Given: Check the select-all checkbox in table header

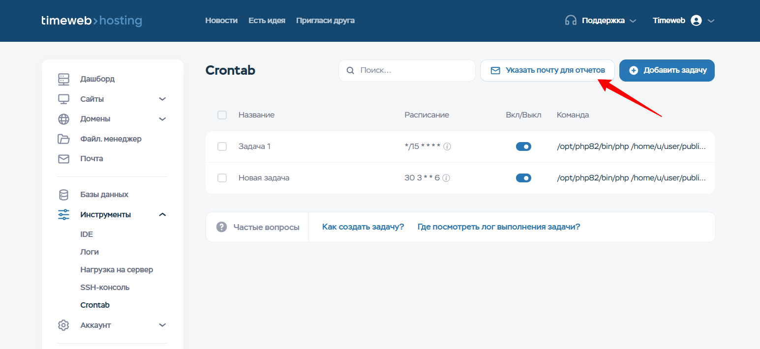Looking at the screenshot, I should pyautogui.click(x=222, y=115).
